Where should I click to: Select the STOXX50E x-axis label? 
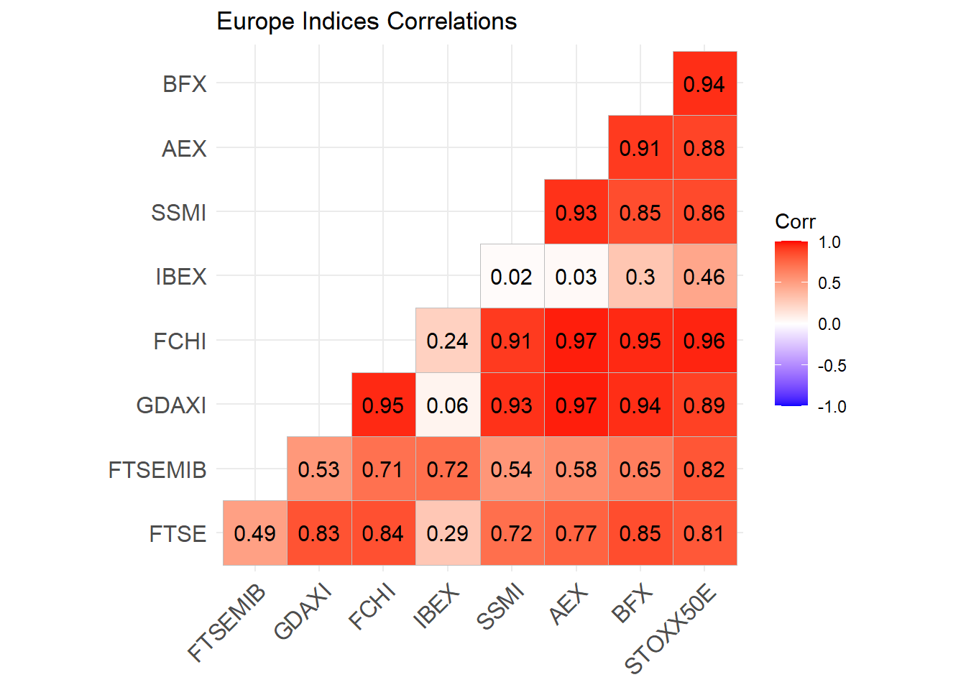click(x=671, y=630)
